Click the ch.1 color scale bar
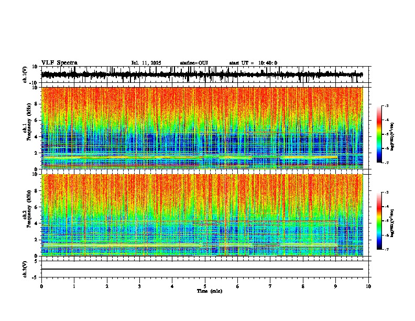The image size is (415, 321). tap(379, 134)
